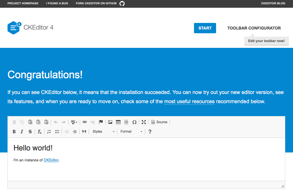
Task: Click the Block Quote icon
Action: 84,132
